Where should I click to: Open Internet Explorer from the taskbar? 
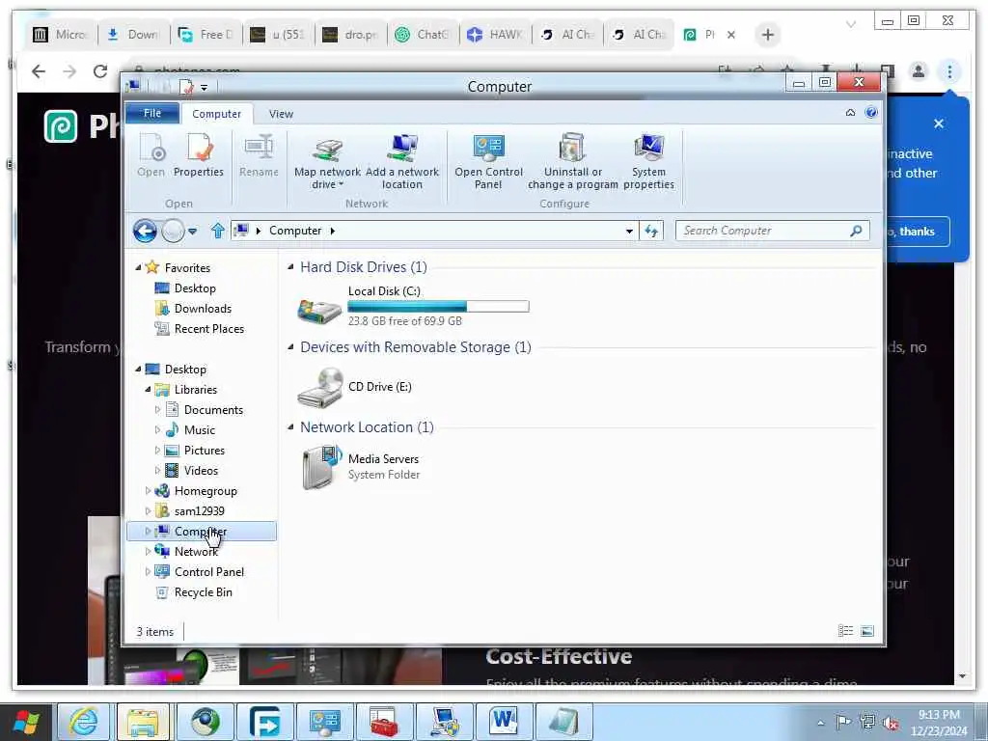(84, 722)
